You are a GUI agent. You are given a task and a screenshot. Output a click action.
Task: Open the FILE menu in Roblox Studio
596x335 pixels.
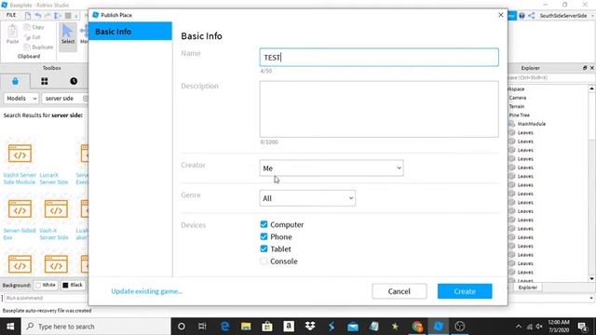(x=11, y=15)
